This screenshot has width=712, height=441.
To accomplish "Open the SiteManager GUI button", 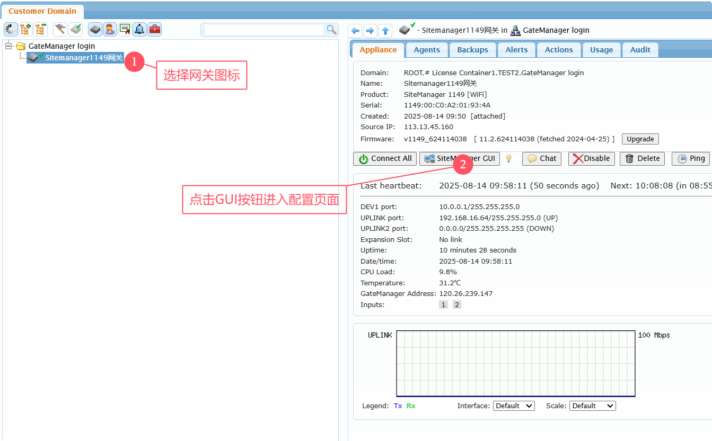I will 460,158.
